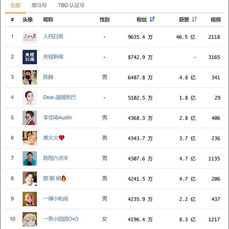Select the 全部 tab

pos(15,5)
